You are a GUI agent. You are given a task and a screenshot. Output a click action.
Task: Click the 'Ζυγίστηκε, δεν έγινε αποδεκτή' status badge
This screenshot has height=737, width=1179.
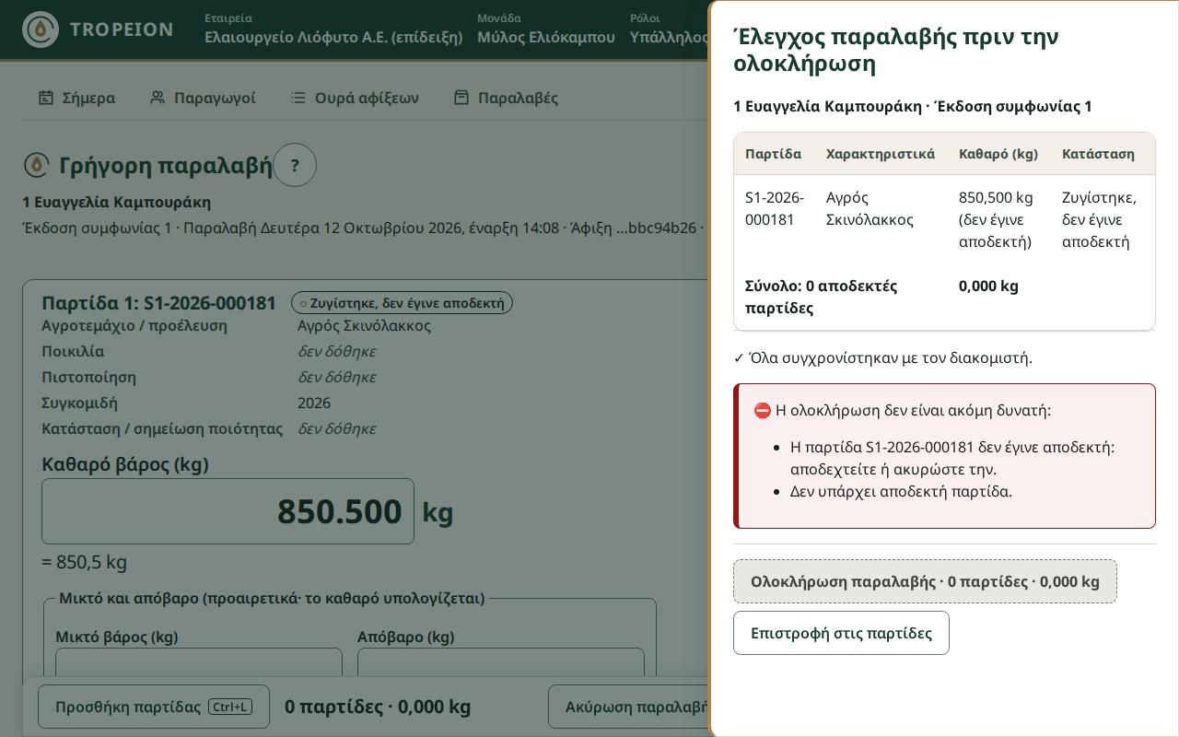tap(402, 303)
